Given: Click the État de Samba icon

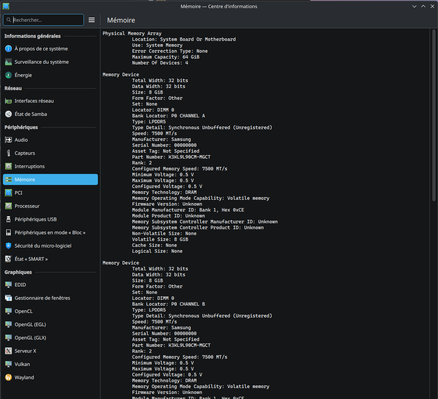Looking at the screenshot, I should [8, 114].
